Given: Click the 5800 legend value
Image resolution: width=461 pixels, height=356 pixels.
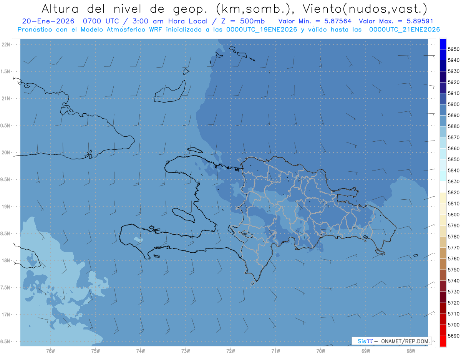Looking at the screenshot, I should [453, 214].
